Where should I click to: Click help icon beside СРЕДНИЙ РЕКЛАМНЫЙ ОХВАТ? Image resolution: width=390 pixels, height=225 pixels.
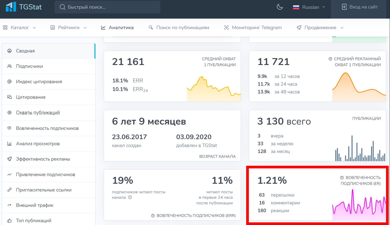coord(330,59)
